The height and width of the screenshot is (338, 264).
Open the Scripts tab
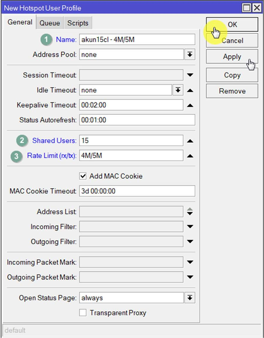pos(78,23)
